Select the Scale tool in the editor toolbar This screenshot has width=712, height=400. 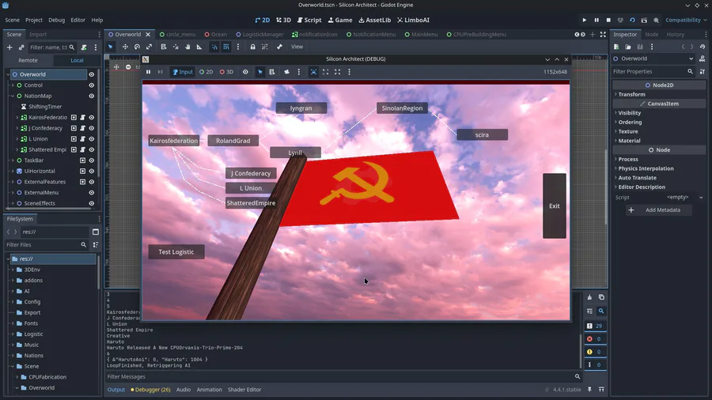pyautogui.click(x=149, y=47)
